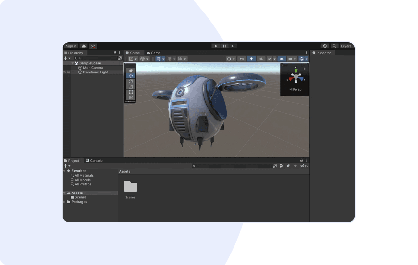Toggle scene lighting bulb
The height and width of the screenshot is (265, 418).
pos(251,59)
